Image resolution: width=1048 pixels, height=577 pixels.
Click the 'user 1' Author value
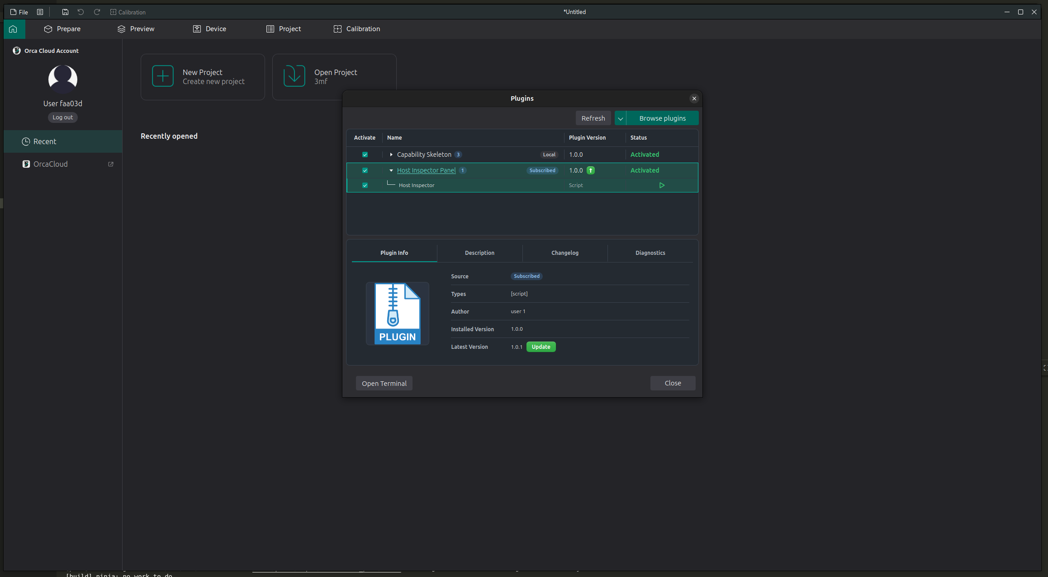(x=518, y=311)
